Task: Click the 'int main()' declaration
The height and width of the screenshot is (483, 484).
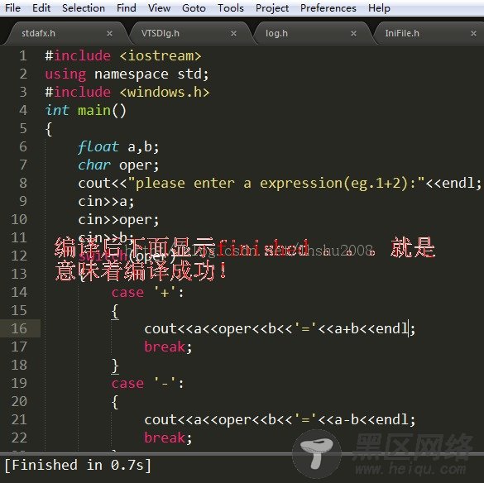Action: click(85, 111)
